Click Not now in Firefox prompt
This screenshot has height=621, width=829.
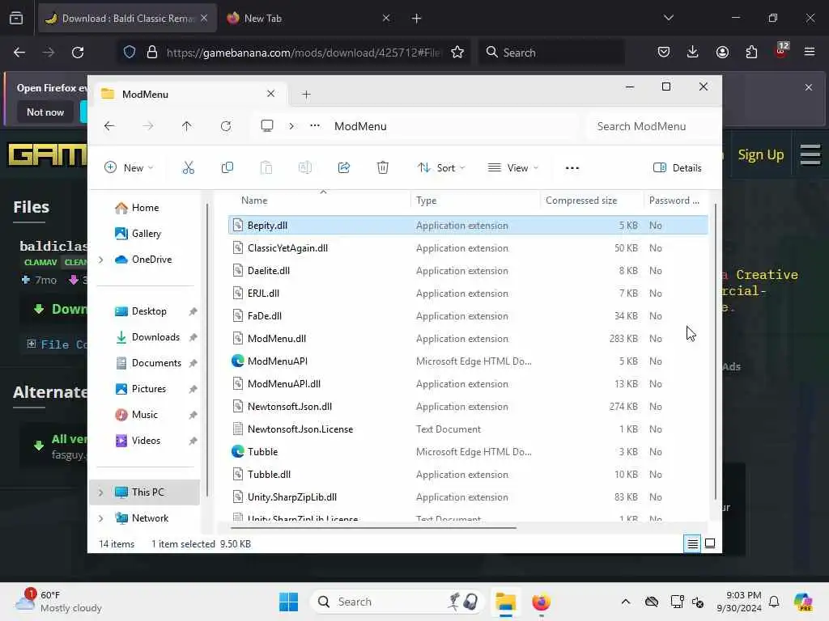[x=45, y=112]
